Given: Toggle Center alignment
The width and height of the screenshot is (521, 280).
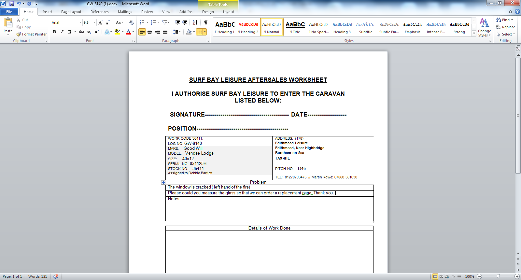Looking at the screenshot, I should pyautogui.click(x=150, y=32).
